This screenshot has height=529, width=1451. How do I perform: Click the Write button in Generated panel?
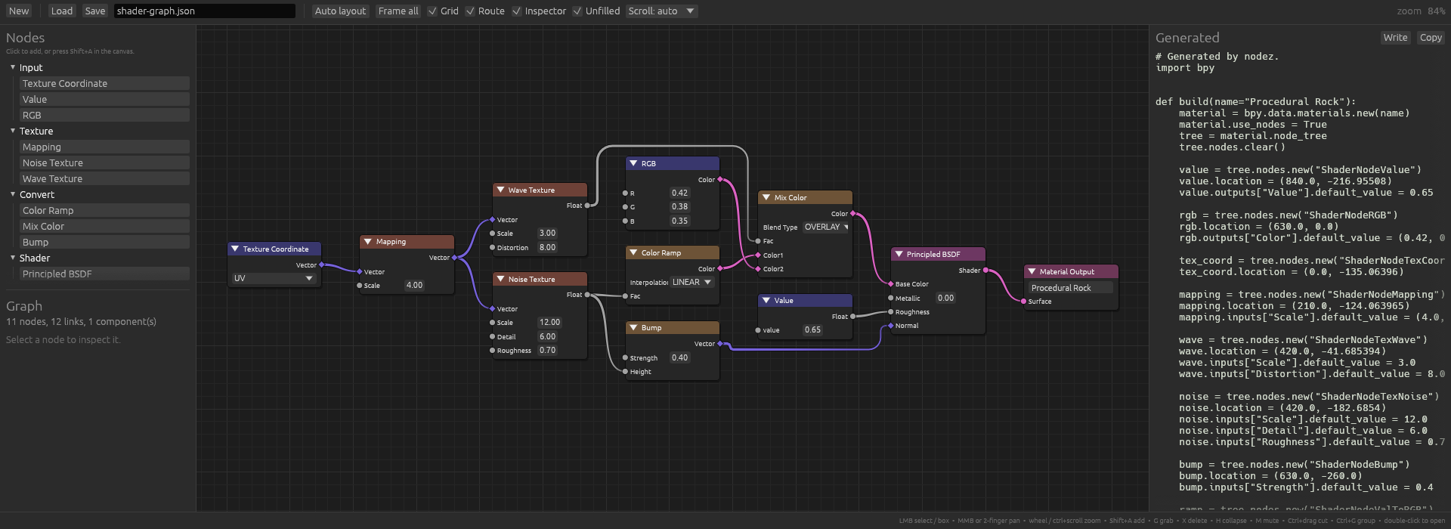tap(1395, 38)
